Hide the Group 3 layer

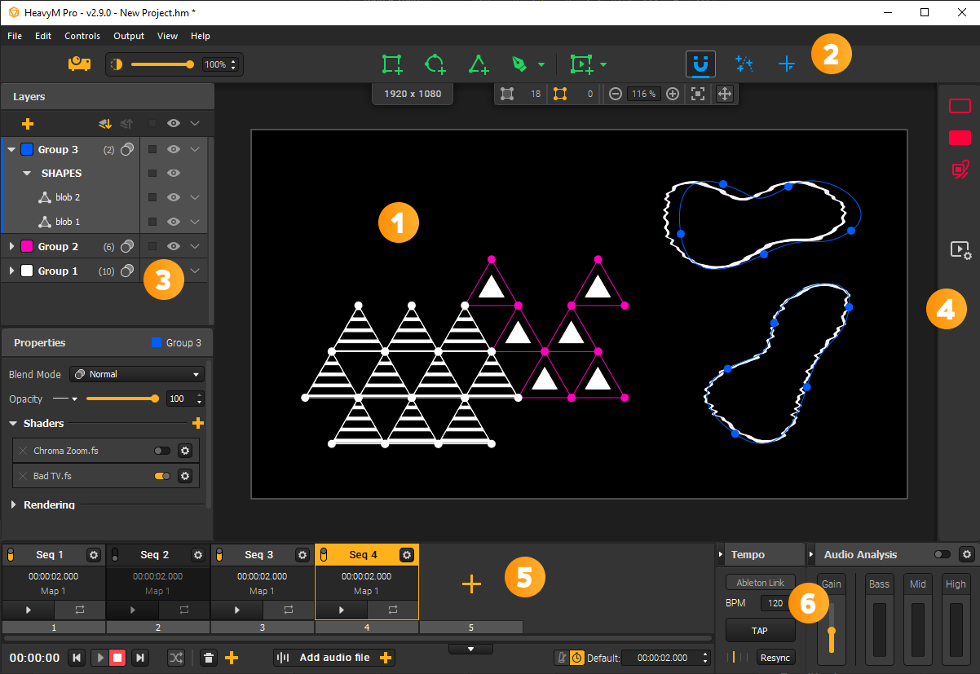click(x=174, y=149)
